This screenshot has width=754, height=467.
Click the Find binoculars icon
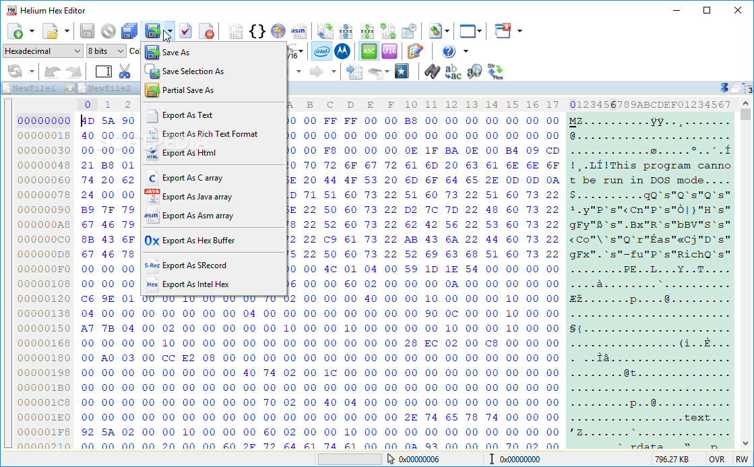pos(432,71)
